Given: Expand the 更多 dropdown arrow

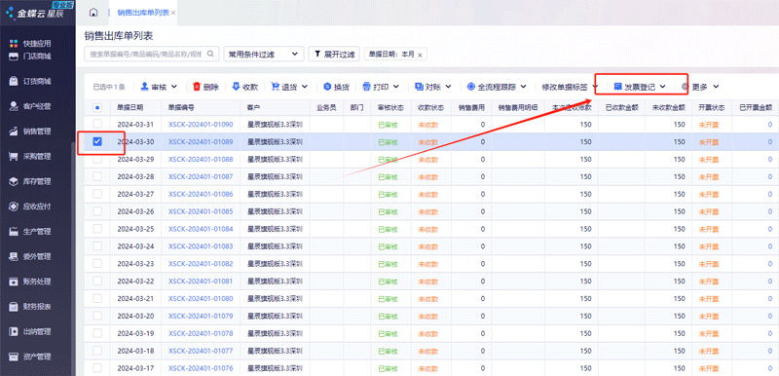Looking at the screenshot, I should coord(716,87).
